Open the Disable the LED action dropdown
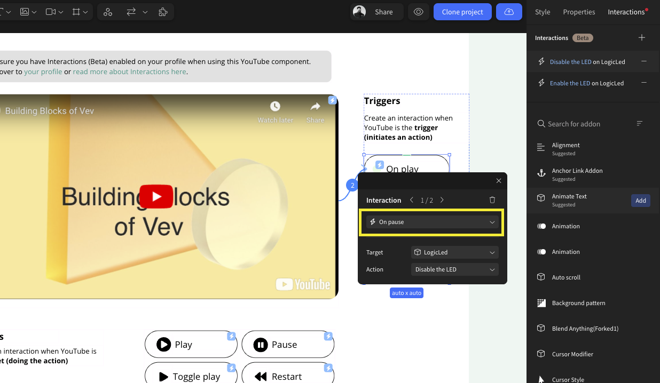The height and width of the screenshot is (383, 660). click(x=454, y=269)
